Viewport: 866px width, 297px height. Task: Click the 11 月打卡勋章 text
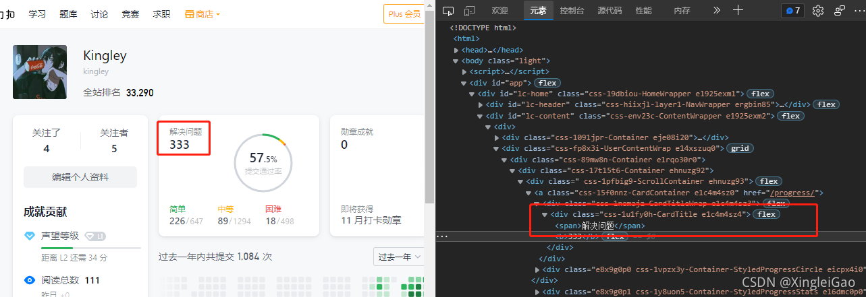pos(371,220)
